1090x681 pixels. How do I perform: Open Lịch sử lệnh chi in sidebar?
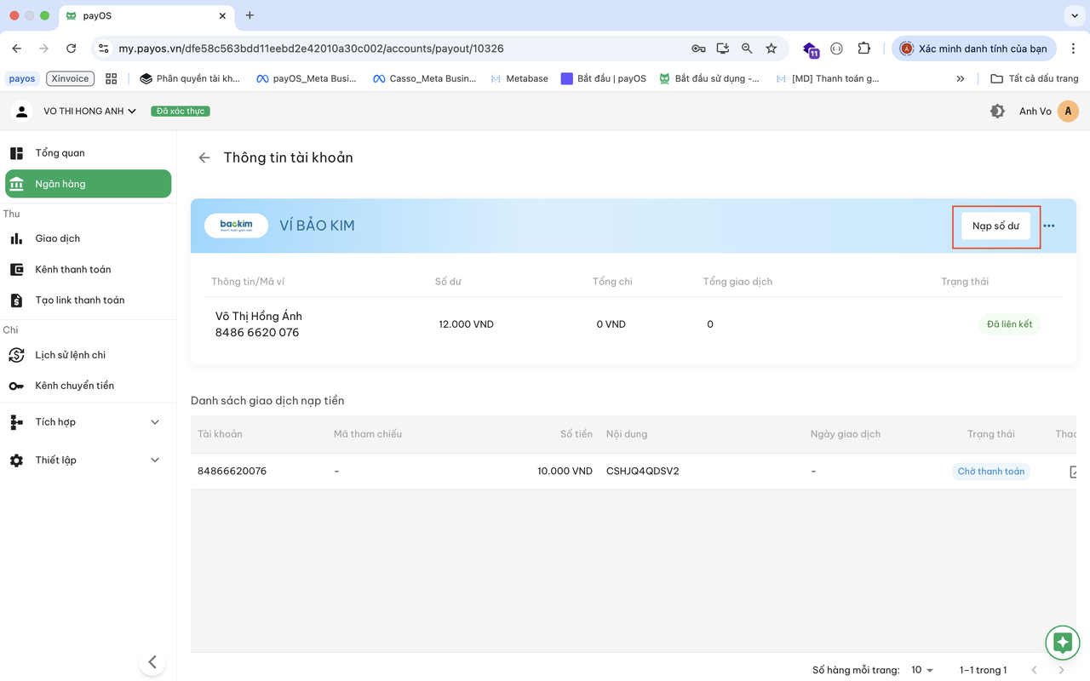click(70, 355)
